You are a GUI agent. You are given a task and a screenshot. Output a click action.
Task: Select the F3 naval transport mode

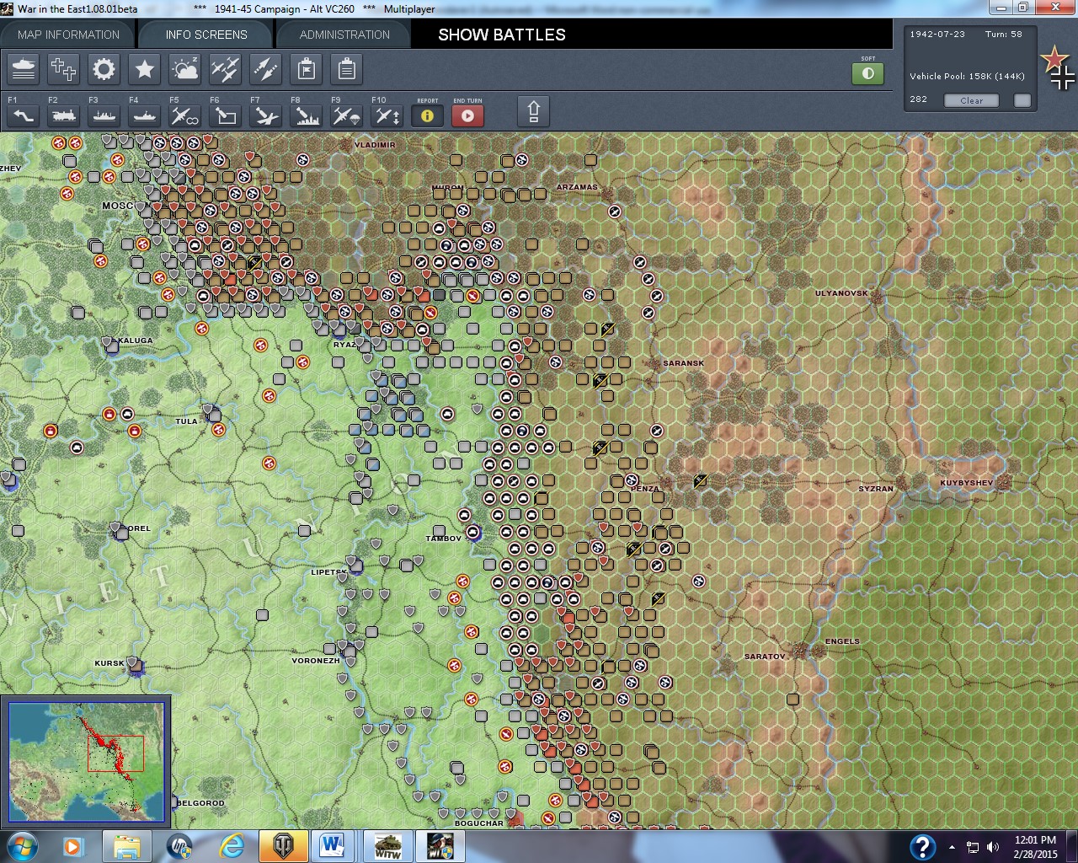[104, 115]
